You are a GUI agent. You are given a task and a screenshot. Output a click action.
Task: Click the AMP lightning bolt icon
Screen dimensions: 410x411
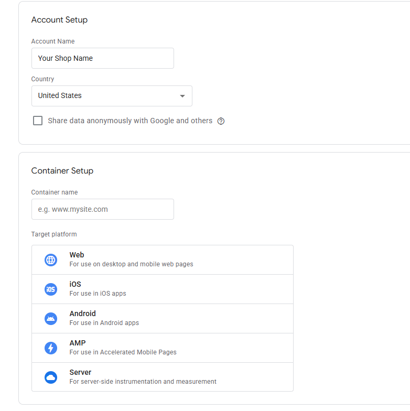51,348
